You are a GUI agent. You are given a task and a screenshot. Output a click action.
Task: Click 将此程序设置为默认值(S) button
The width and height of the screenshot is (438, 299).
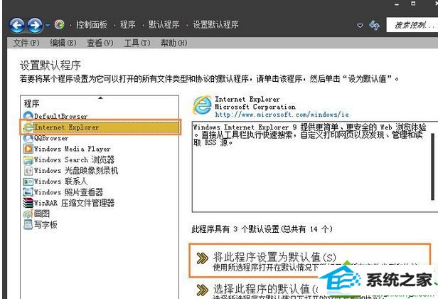(x=309, y=261)
